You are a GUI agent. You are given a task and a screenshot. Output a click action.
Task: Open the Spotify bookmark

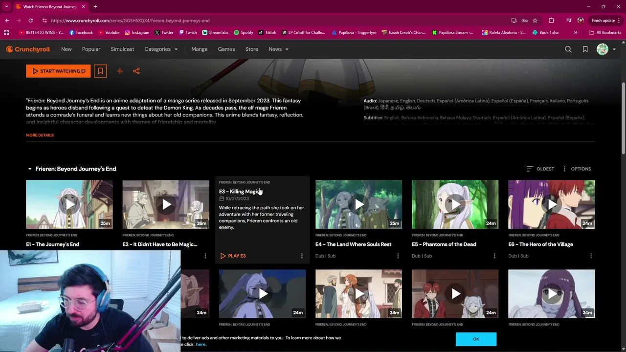(244, 33)
